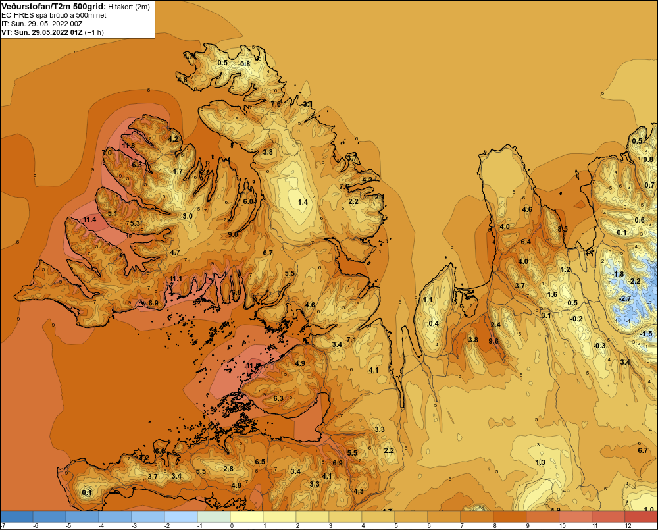Click the 3.0 temperature value

pos(188,216)
